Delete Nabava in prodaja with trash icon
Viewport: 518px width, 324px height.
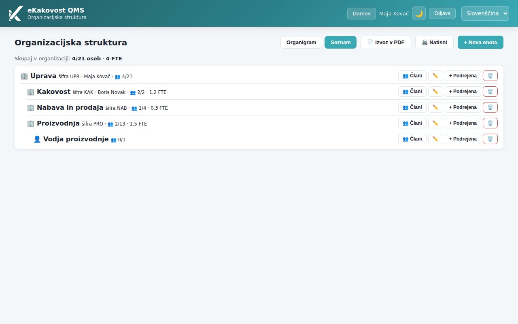(x=490, y=107)
